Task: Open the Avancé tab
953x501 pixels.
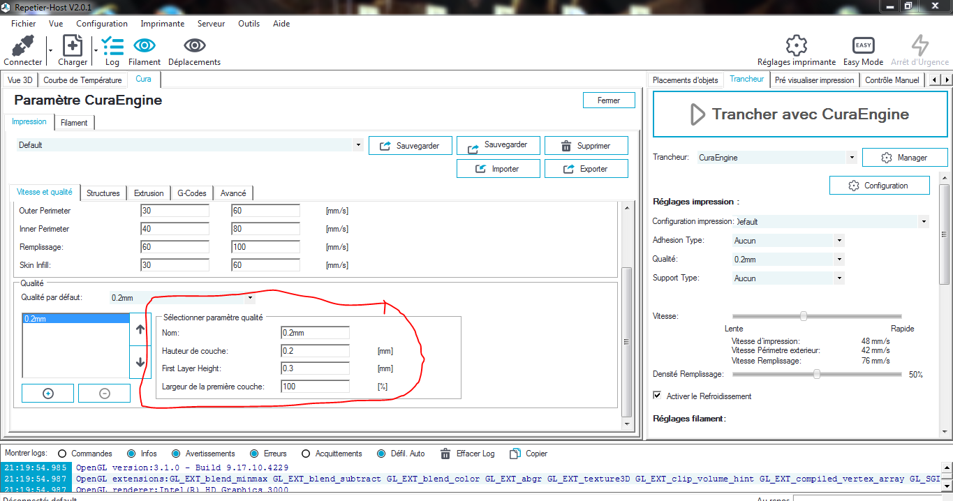Action: tap(233, 193)
